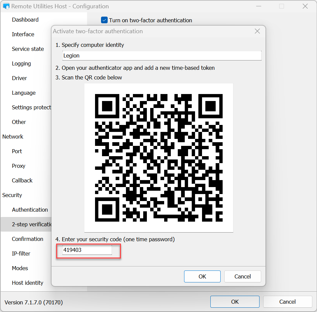Close the Configuration window
Viewport: 317px width, 312px height.
[305, 6]
